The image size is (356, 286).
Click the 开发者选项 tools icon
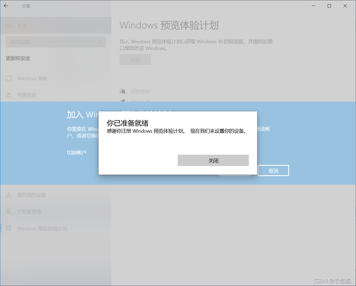pos(9,212)
